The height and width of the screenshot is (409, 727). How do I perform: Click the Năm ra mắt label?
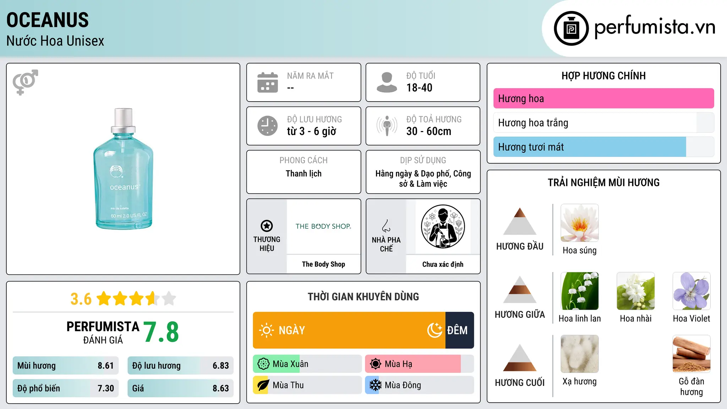[x=310, y=76]
